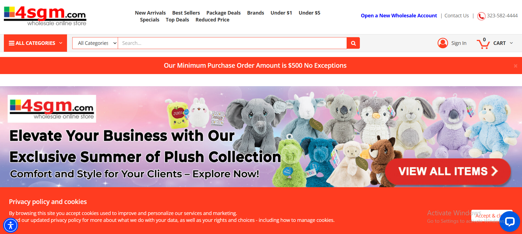The width and height of the screenshot is (522, 234).
Task: Click the shopping cart icon
Action: (x=483, y=43)
